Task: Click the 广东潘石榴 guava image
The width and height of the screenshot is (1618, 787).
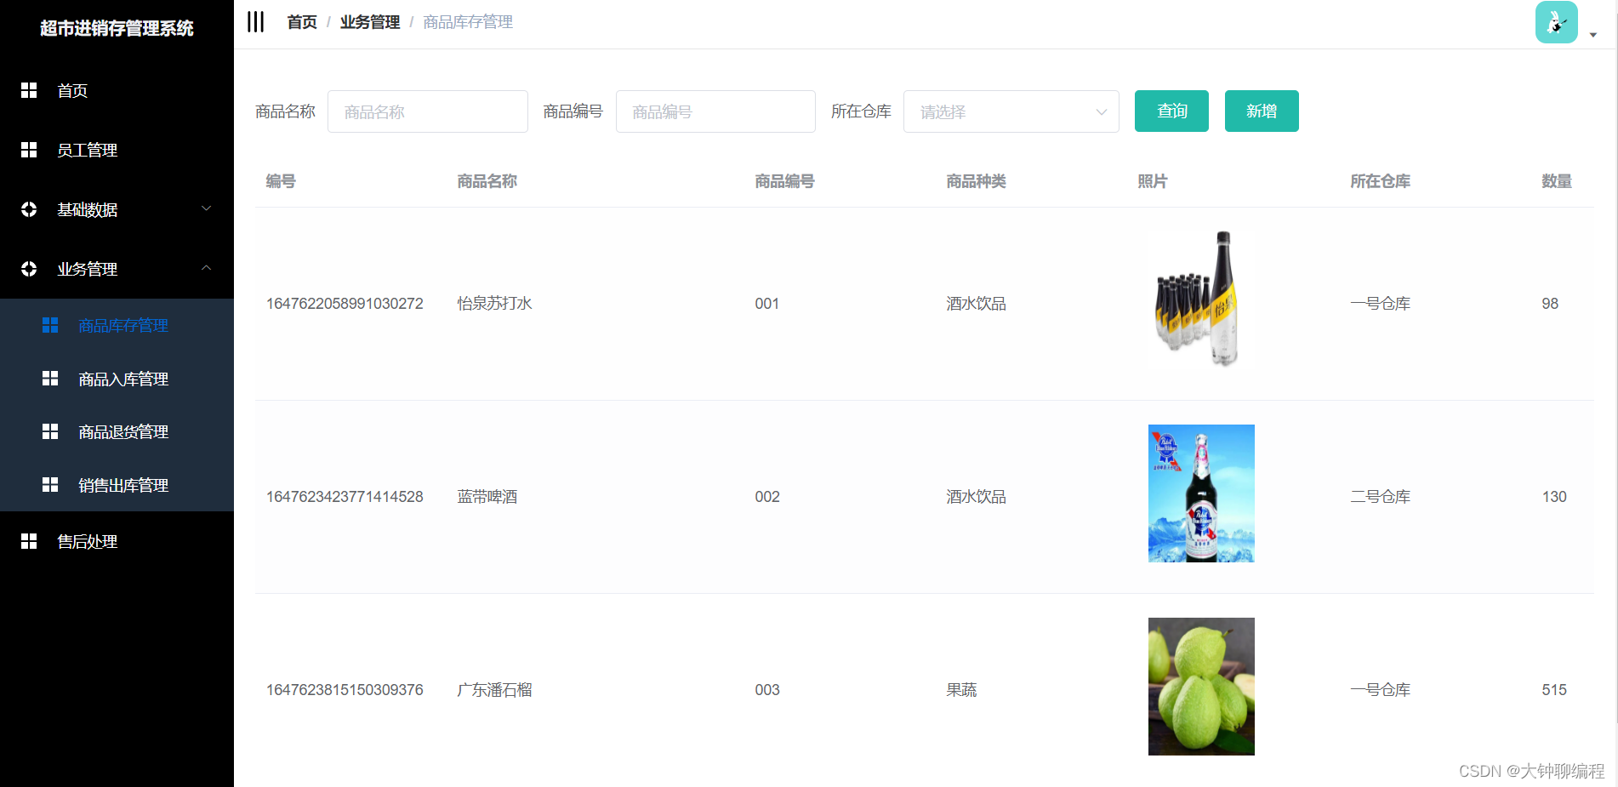Action: pos(1201,687)
